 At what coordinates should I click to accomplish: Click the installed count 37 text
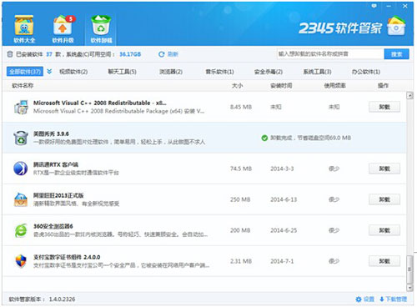coord(49,54)
